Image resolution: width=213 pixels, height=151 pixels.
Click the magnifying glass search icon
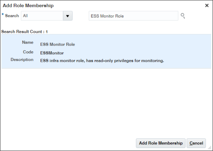pos(183,16)
